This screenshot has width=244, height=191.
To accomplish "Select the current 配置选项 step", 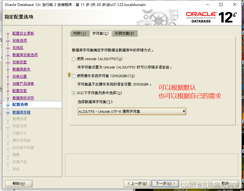I will [20, 105].
